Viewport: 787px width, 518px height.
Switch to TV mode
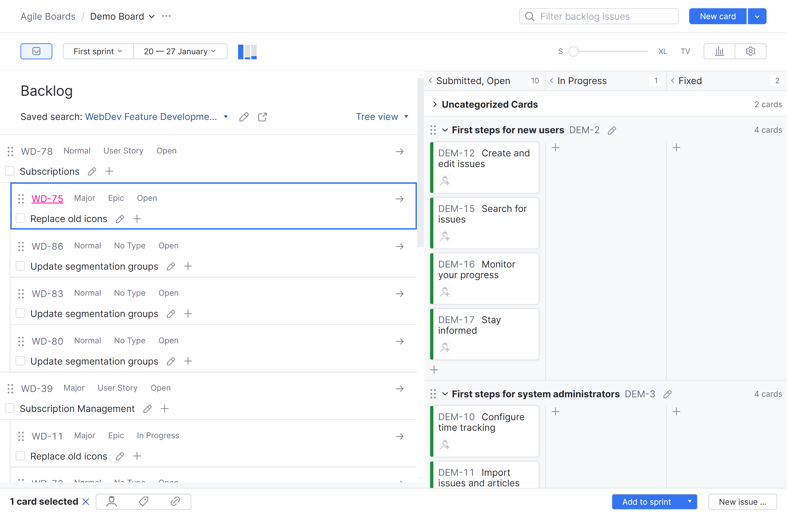tap(685, 51)
